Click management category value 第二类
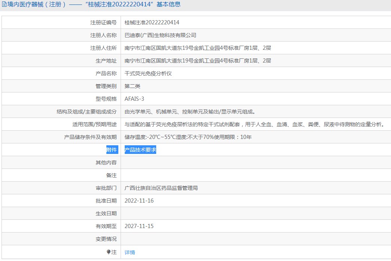The height and width of the screenshot is (261, 391). (x=133, y=86)
